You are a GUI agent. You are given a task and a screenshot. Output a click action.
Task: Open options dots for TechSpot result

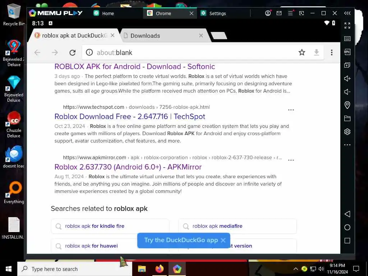[291, 110]
